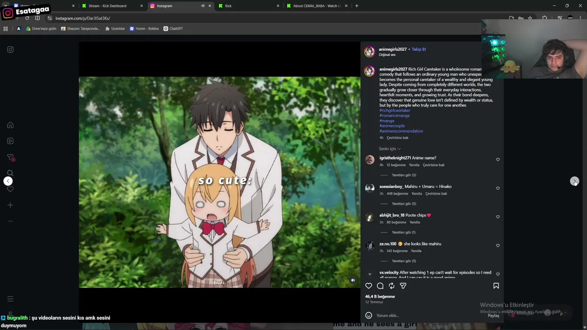Reload the current page
The width and height of the screenshot is (587, 330).
27,18
